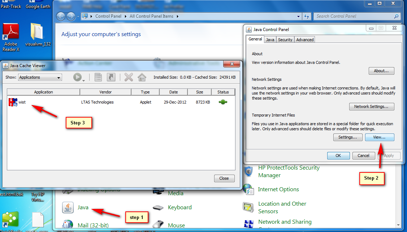Open visualvm_132 desktop folder

coord(38,35)
